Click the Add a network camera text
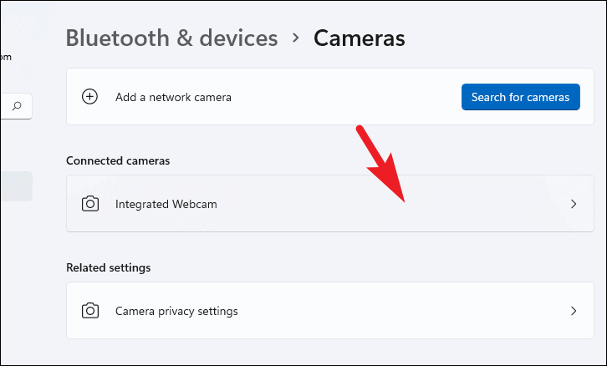Image resolution: width=607 pixels, height=366 pixels. (x=173, y=97)
